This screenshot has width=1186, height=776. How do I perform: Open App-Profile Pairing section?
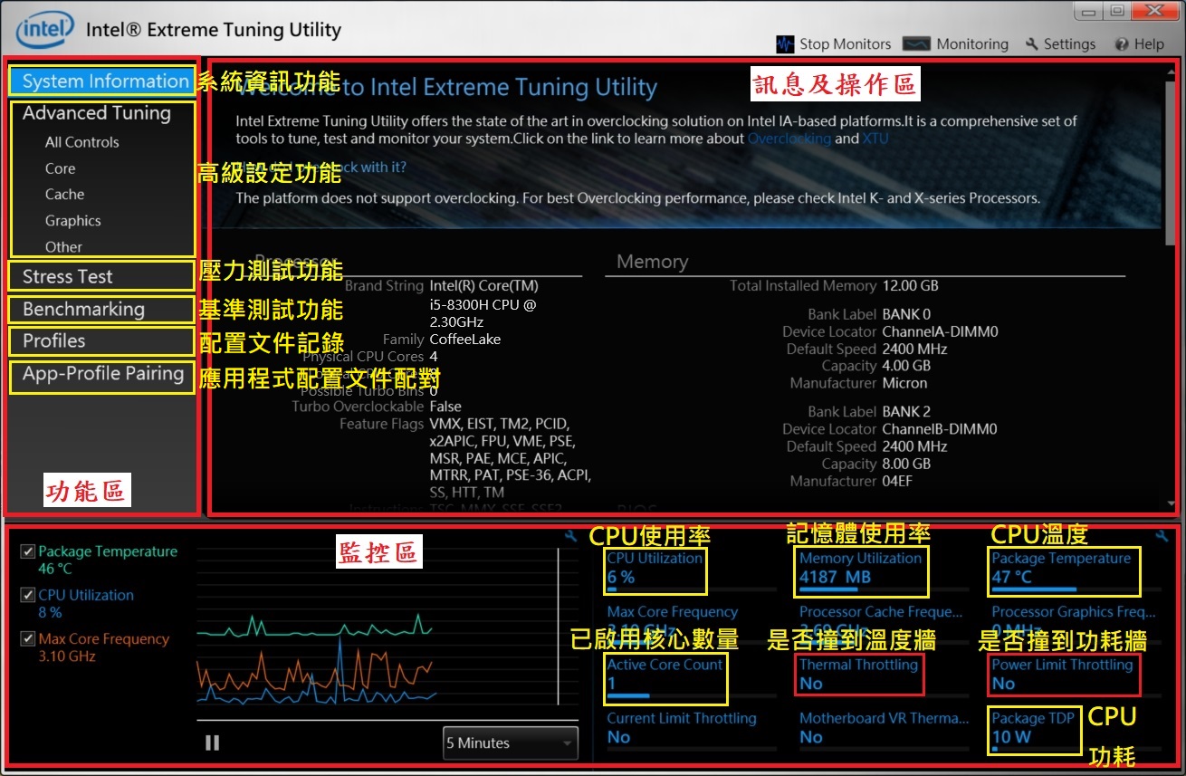[x=102, y=375]
